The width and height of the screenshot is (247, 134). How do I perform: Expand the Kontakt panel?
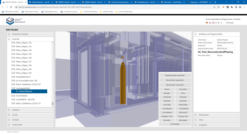point(9,120)
